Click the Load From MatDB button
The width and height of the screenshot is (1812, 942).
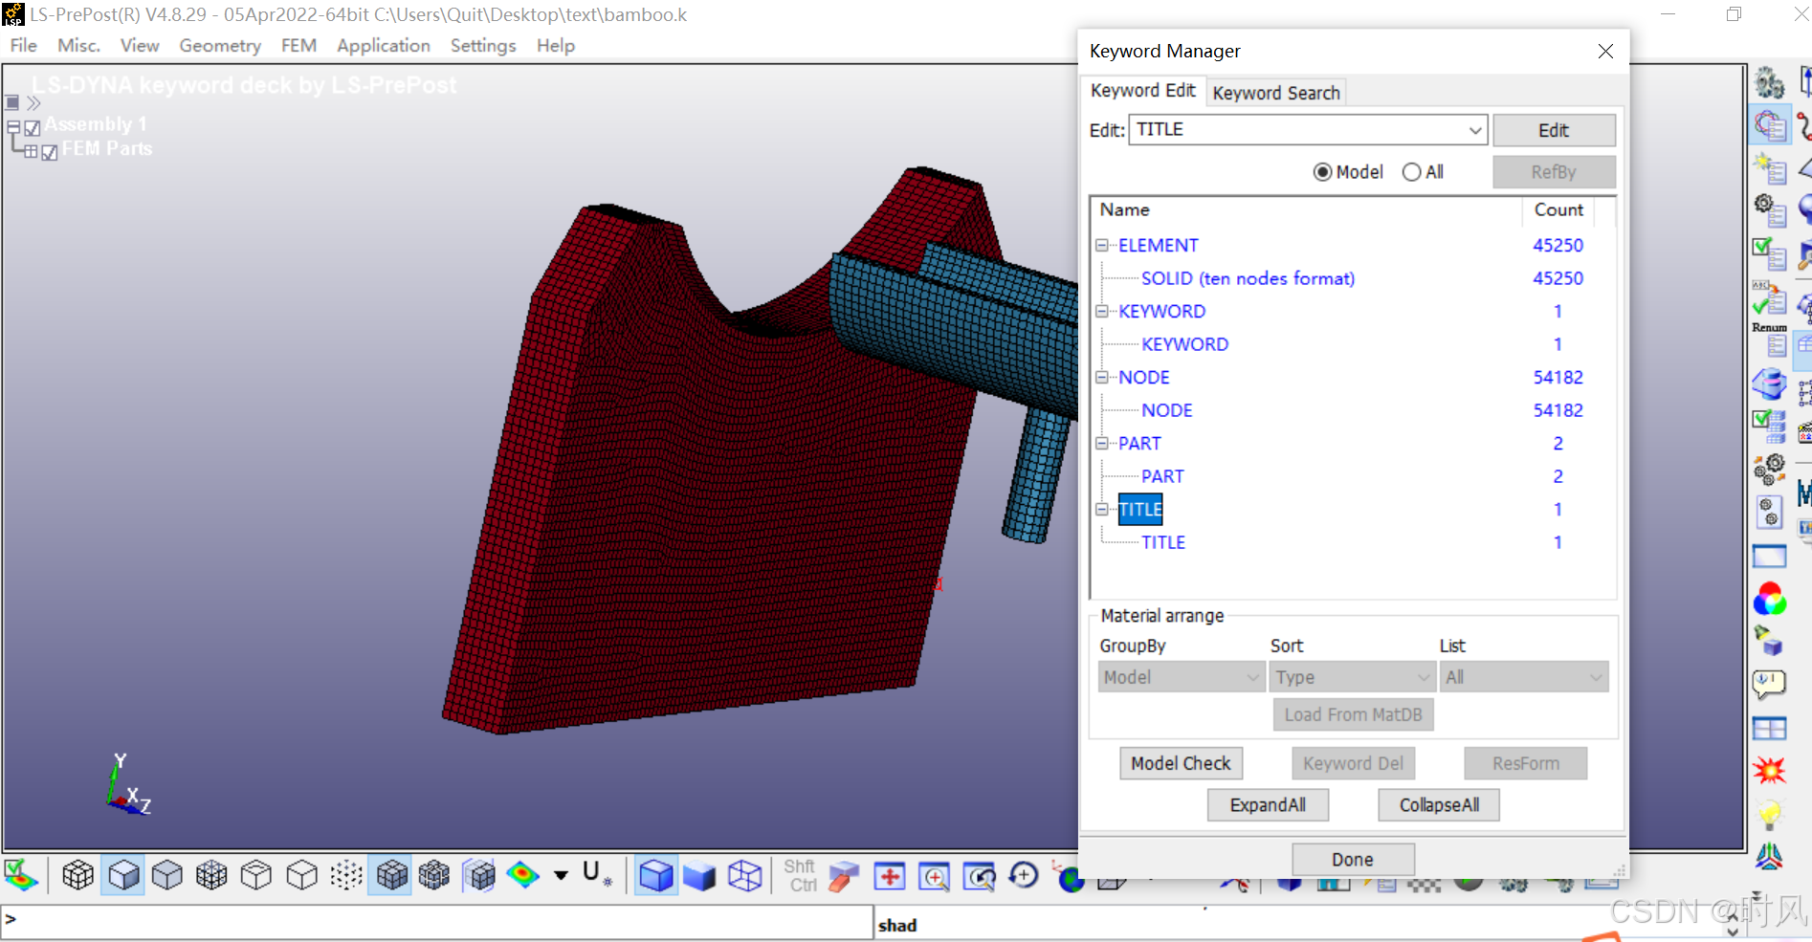point(1353,714)
